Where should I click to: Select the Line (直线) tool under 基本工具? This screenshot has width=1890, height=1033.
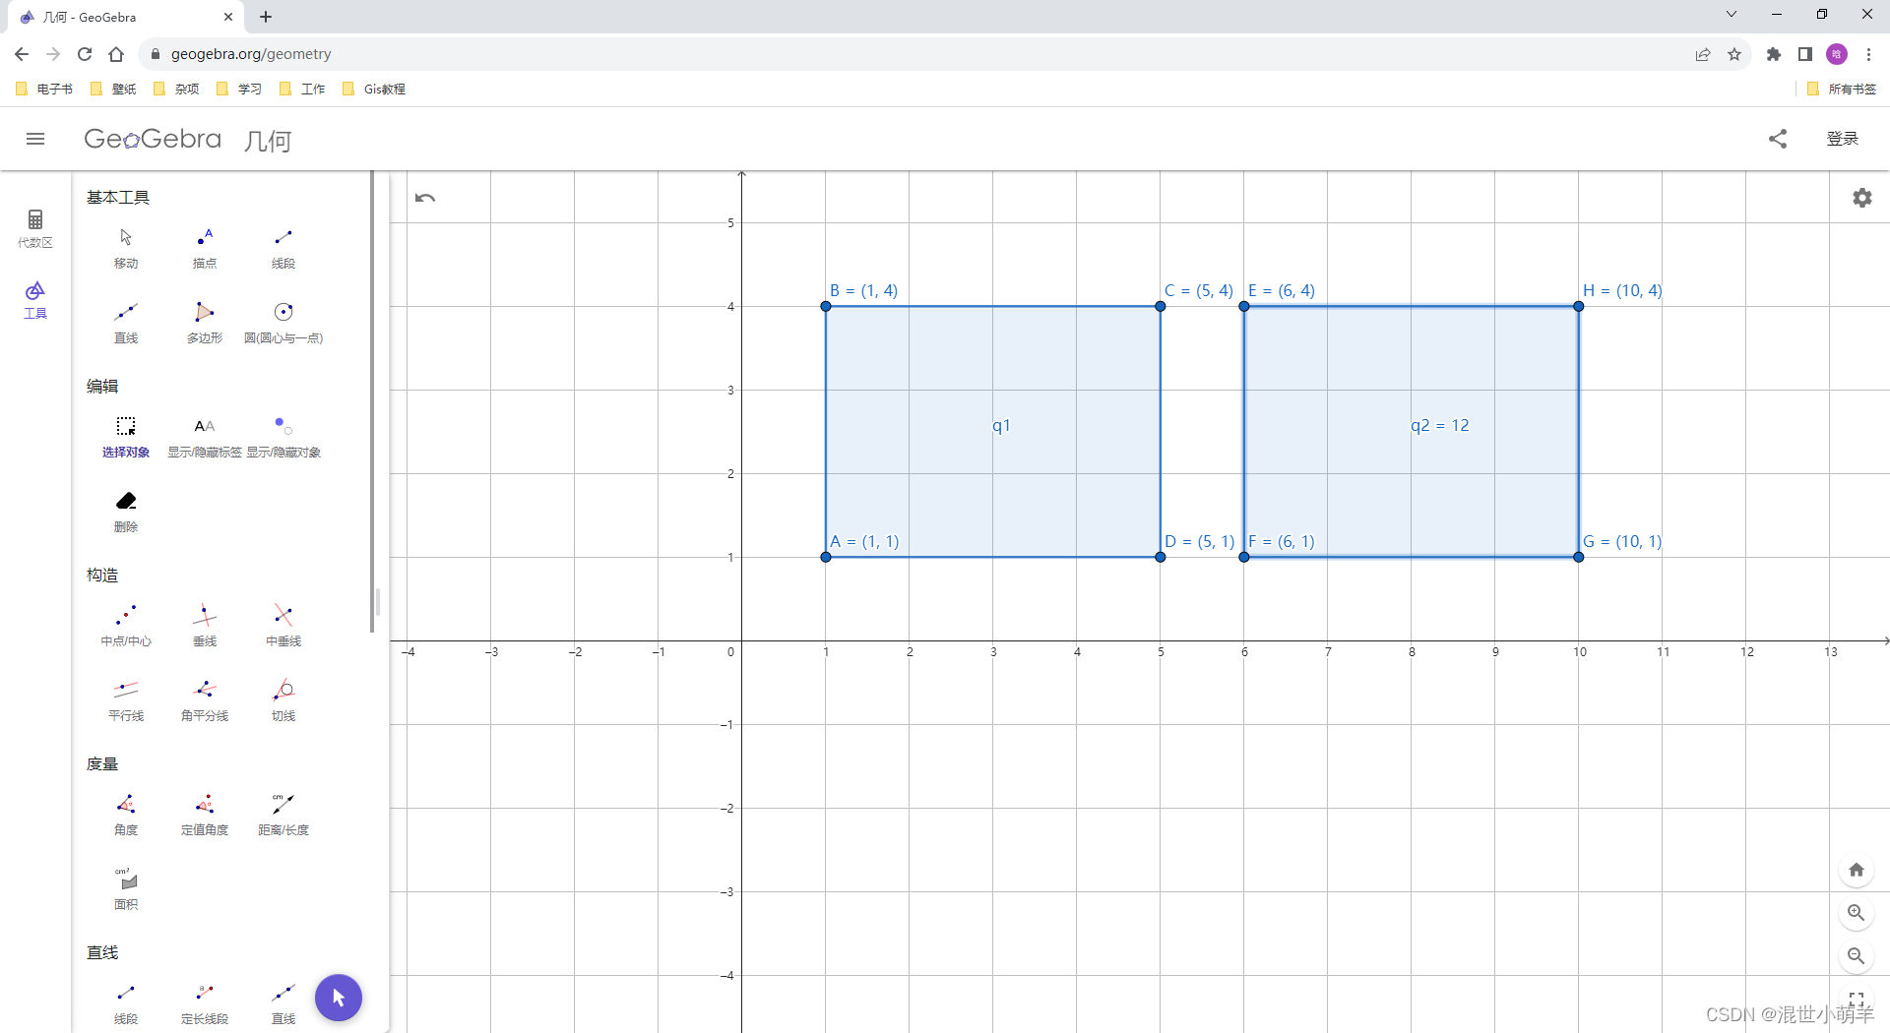126,323
